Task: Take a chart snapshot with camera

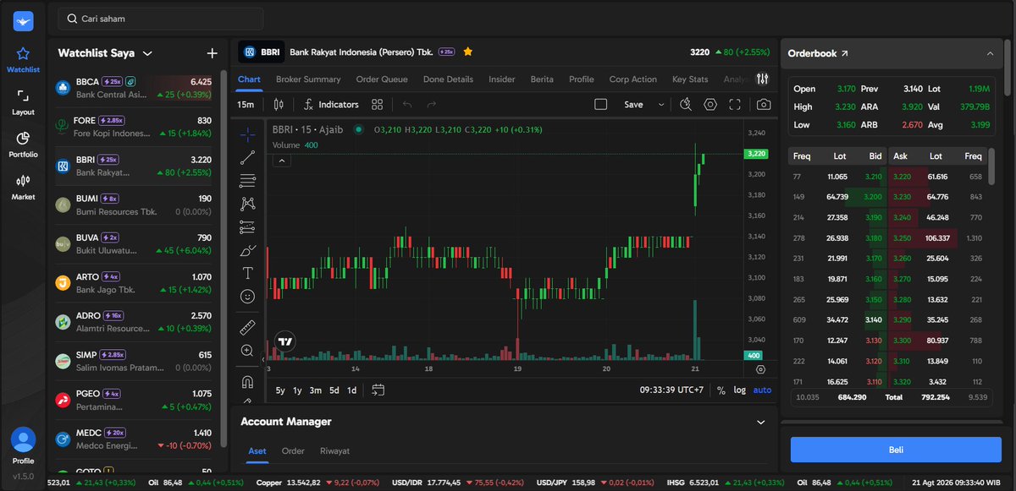Action: click(764, 105)
